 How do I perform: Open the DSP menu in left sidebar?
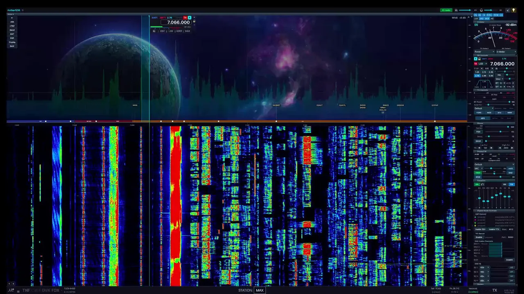pyautogui.click(x=12, y=38)
